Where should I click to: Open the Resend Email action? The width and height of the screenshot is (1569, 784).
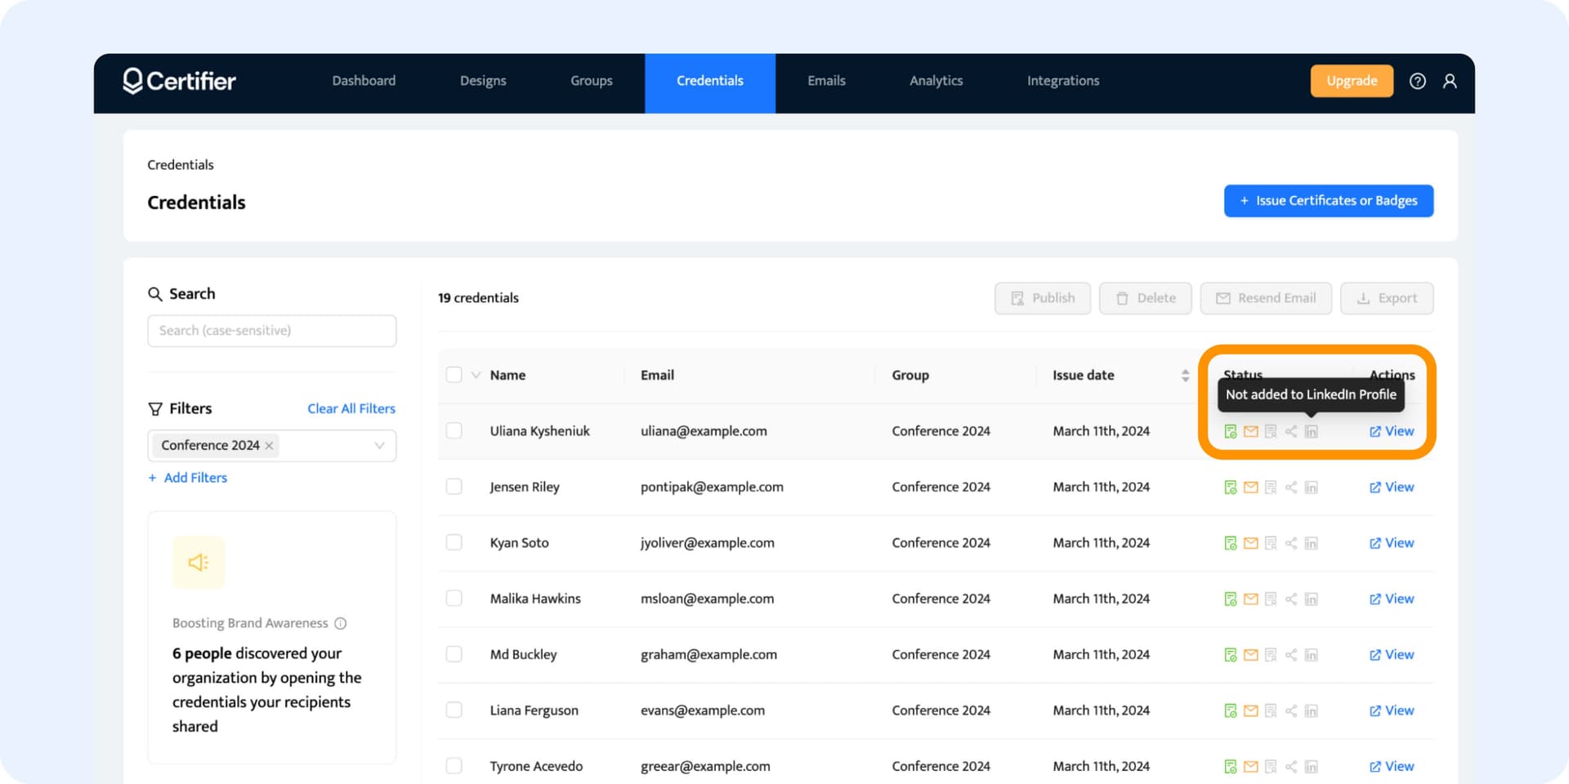pos(1265,298)
